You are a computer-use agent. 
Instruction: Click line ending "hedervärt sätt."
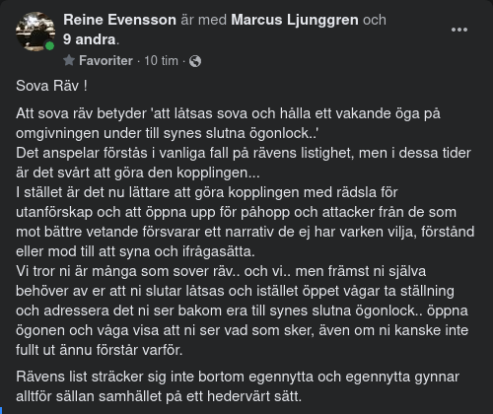[x=159, y=396]
